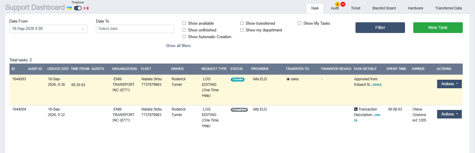Click the red 11 notification badge
Viewport: 475px width, 153px height.
click(x=343, y=4)
